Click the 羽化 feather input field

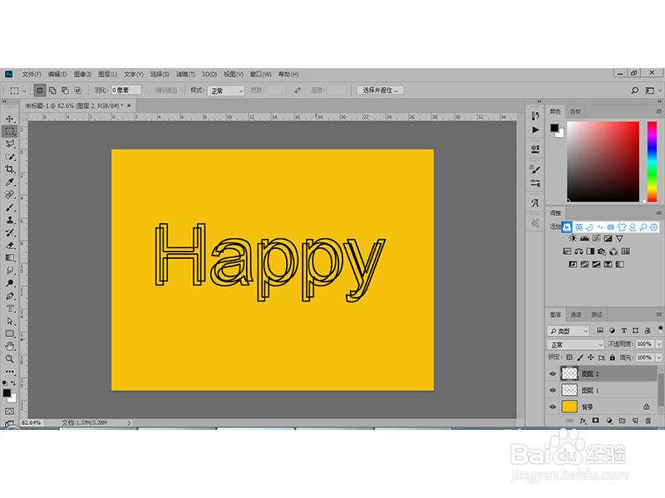coord(126,90)
